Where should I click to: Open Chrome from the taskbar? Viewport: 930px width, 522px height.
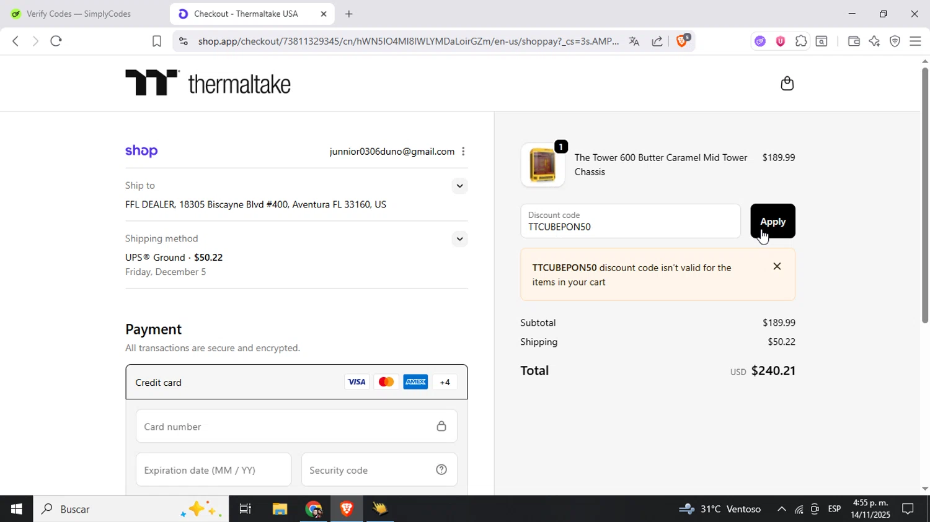point(314,509)
